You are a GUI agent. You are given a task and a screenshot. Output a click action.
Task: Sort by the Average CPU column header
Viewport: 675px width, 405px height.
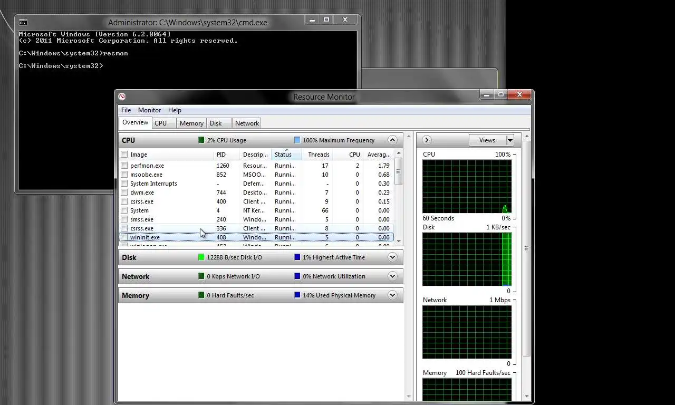[x=378, y=155]
